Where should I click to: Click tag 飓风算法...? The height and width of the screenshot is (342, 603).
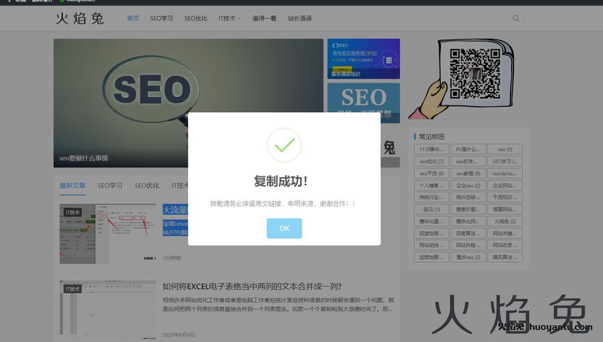(x=505, y=257)
